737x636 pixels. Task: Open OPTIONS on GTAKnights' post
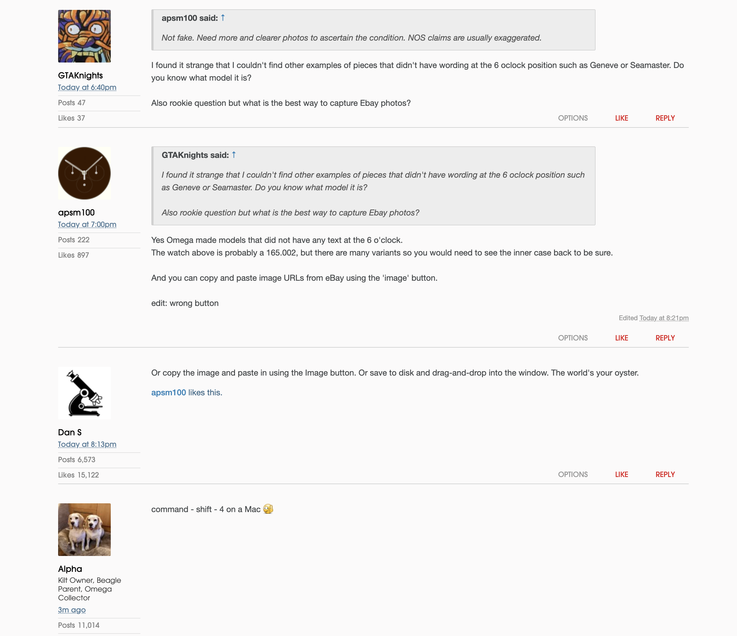point(573,118)
